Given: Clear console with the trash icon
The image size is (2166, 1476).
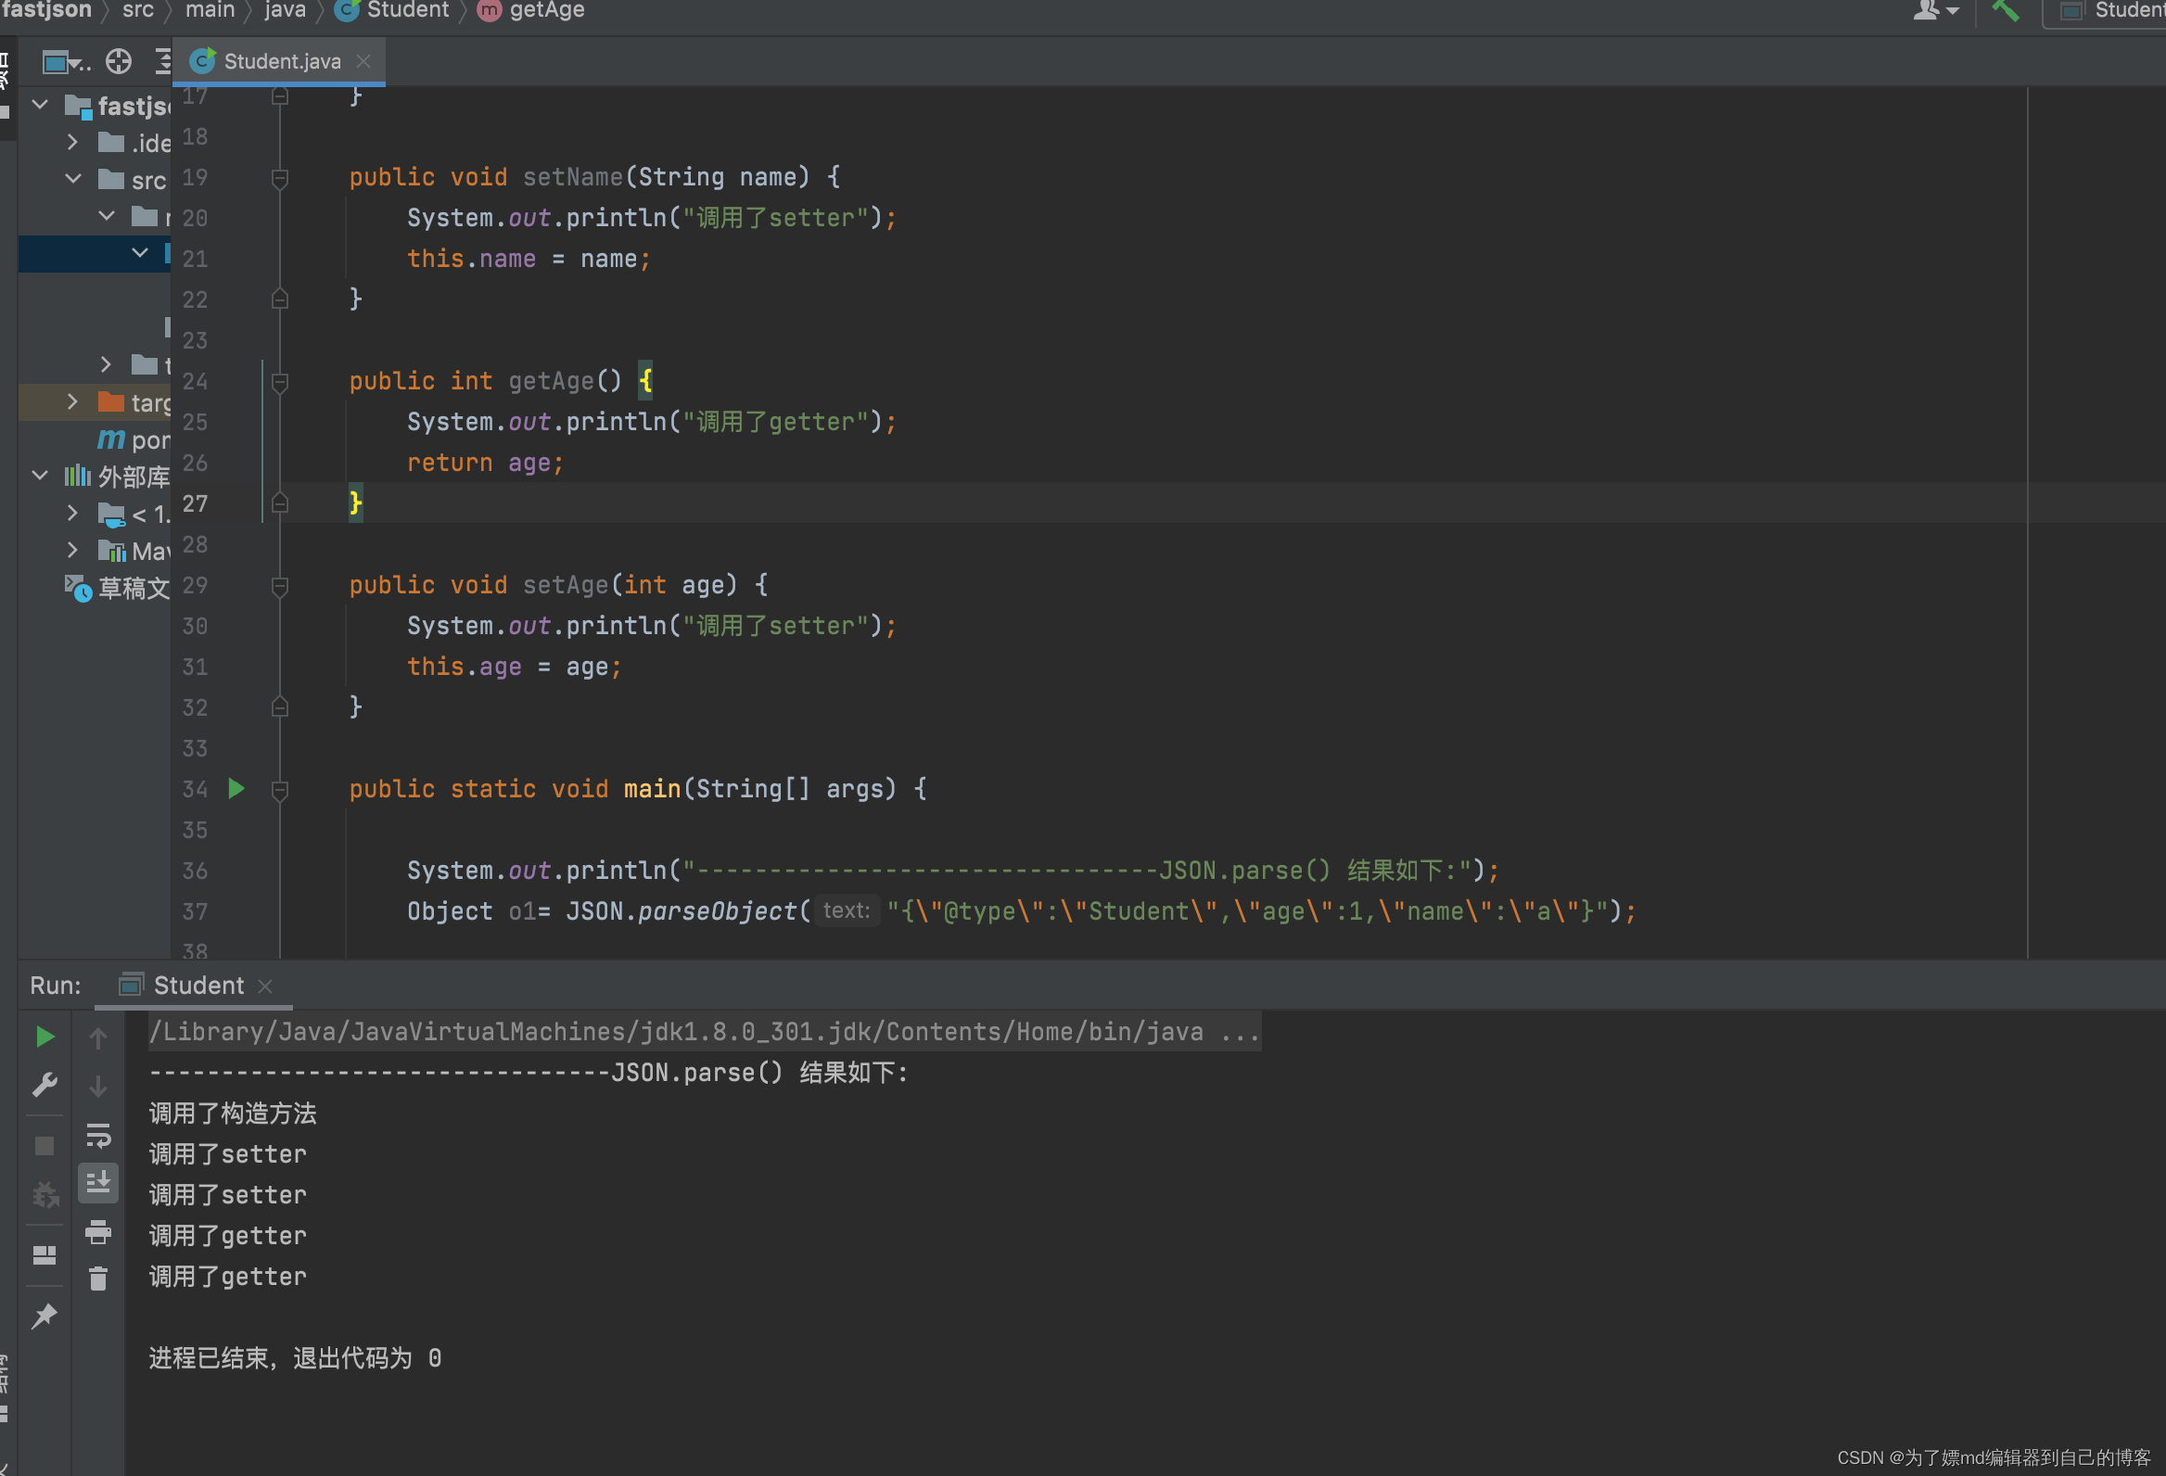Looking at the screenshot, I should pos(98,1278).
